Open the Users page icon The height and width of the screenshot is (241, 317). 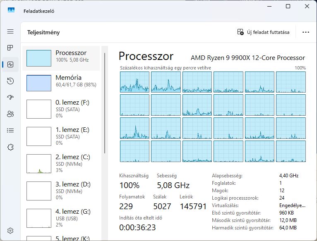[10, 114]
